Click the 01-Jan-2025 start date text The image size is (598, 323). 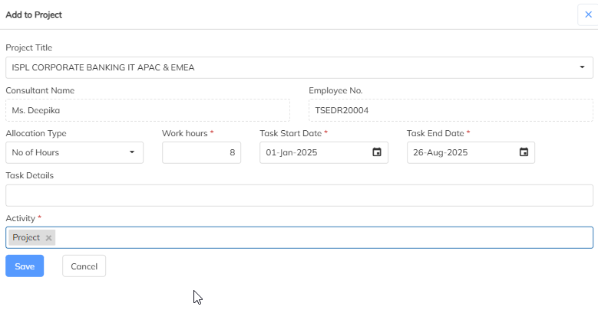(x=292, y=152)
